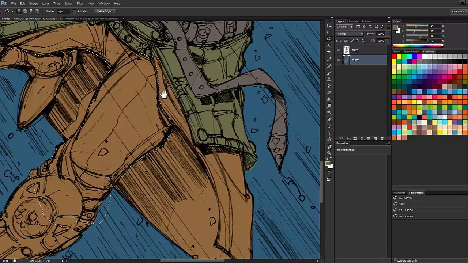Select the Crop tool
The height and width of the screenshot is (263, 468).
(329, 52)
